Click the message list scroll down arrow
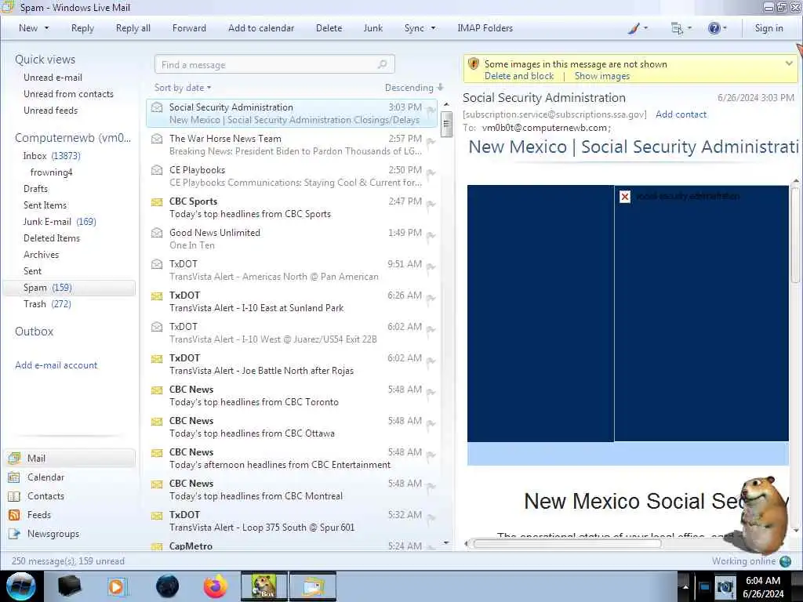Screen dimensions: 803x602 (x=446, y=542)
